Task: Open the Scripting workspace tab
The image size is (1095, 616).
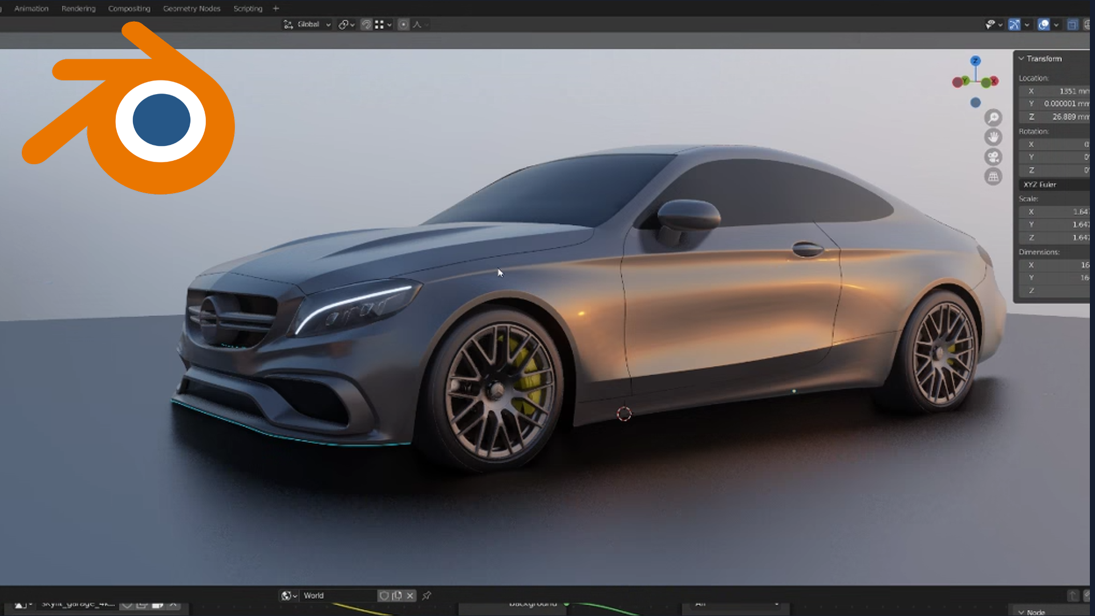Action: point(248,9)
